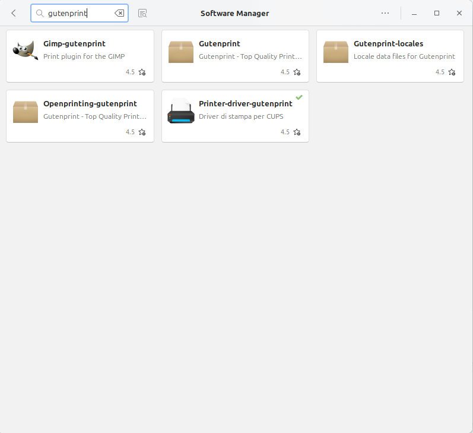Maximize the Software Manager window
Screen dimensions: 473x433
coord(437,13)
